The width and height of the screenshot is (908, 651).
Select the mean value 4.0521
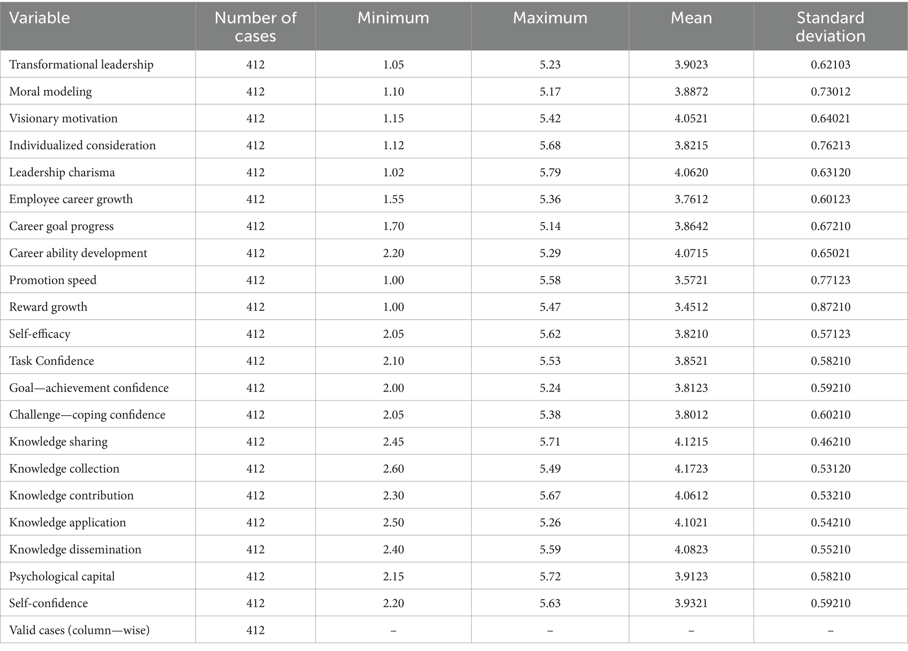pos(691,119)
